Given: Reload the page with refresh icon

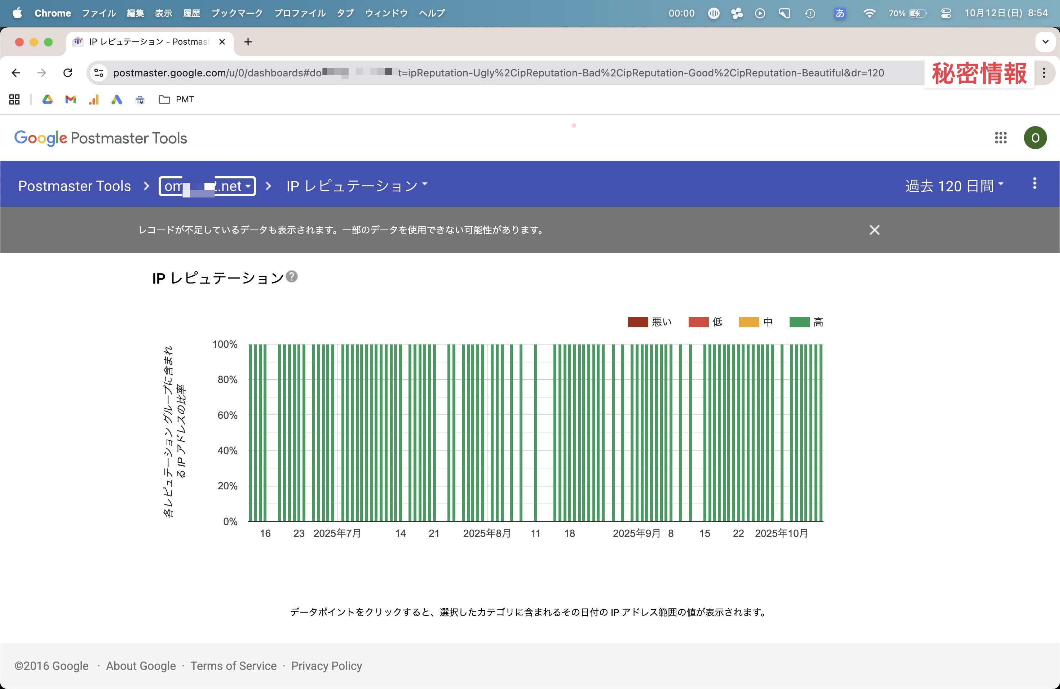Looking at the screenshot, I should (x=68, y=72).
